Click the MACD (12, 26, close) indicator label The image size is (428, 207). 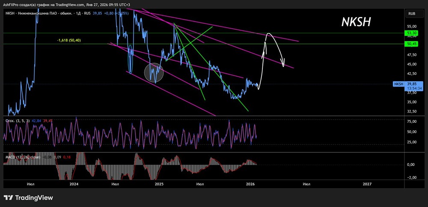pos(23,157)
